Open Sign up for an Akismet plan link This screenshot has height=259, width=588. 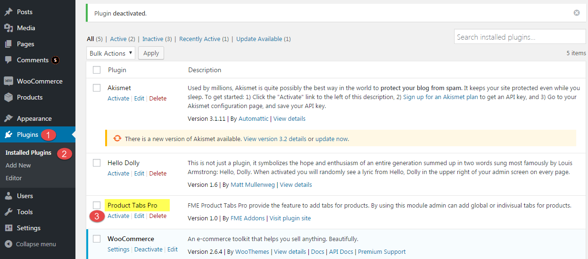pyautogui.click(x=440, y=97)
